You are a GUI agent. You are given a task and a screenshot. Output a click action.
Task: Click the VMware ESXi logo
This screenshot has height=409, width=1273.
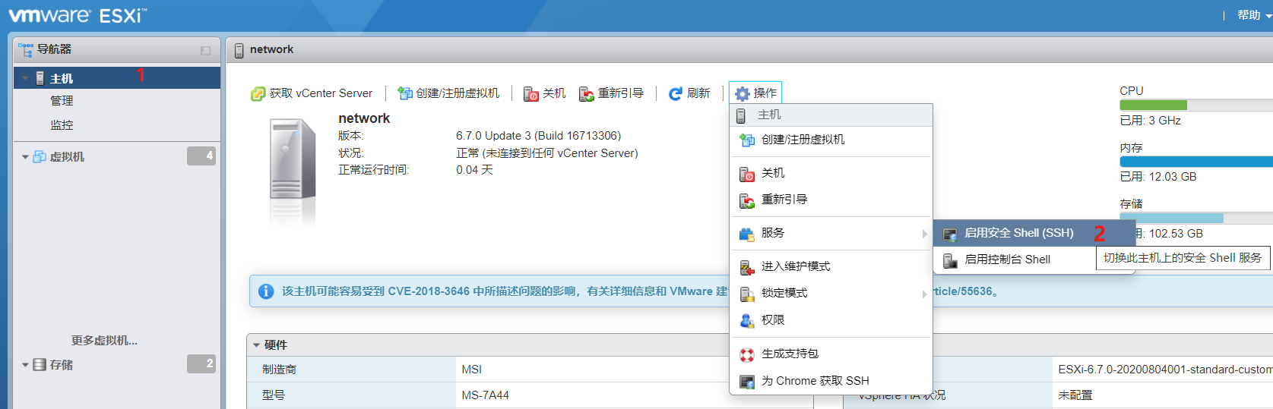(x=78, y=15)
